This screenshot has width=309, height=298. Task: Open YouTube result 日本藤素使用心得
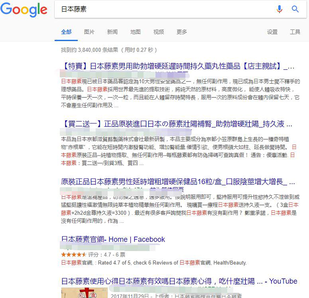(x=179, y=281)
